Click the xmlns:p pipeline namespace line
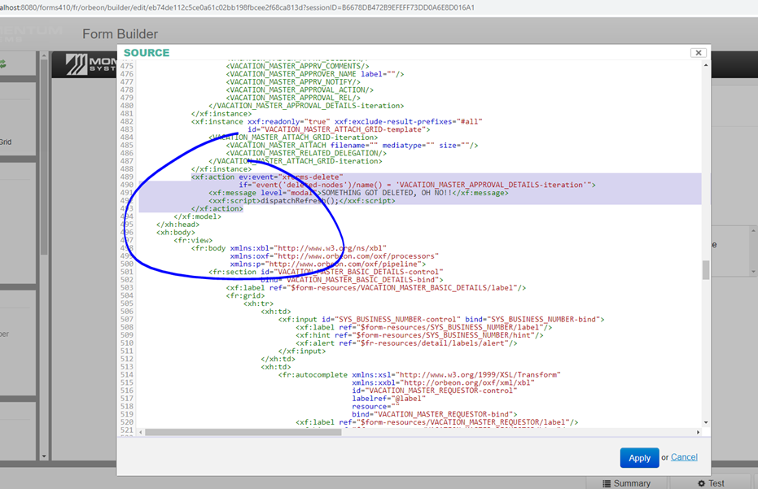 tap(328, 264)
